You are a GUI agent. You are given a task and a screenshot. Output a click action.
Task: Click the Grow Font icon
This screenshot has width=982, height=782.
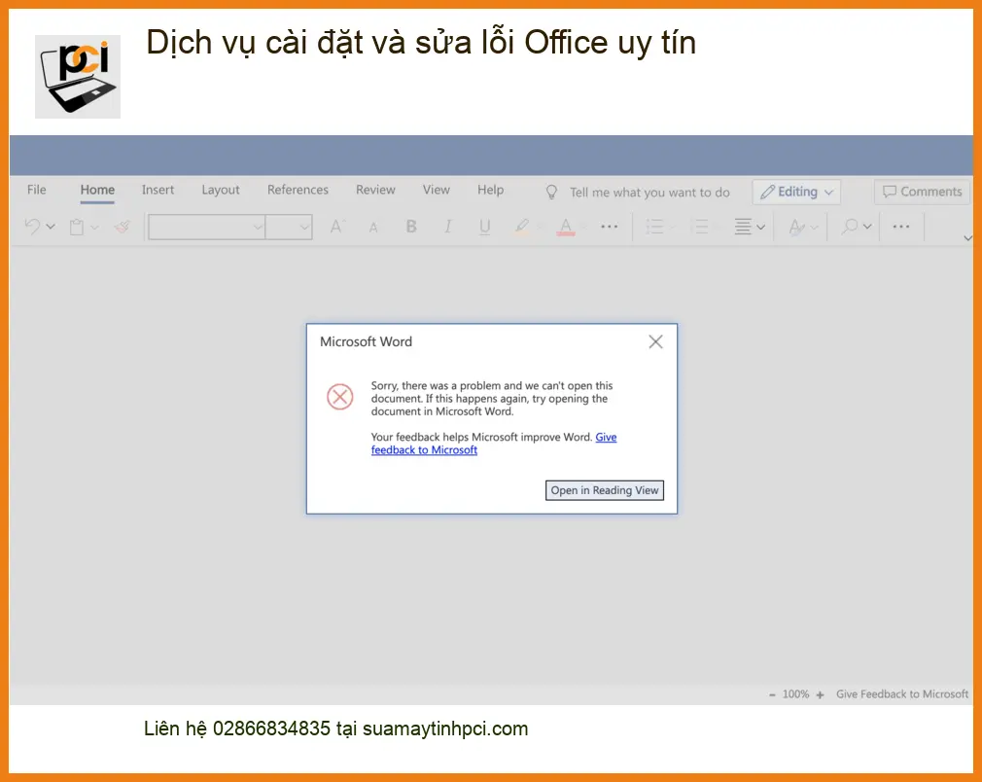tap(337, 227)
